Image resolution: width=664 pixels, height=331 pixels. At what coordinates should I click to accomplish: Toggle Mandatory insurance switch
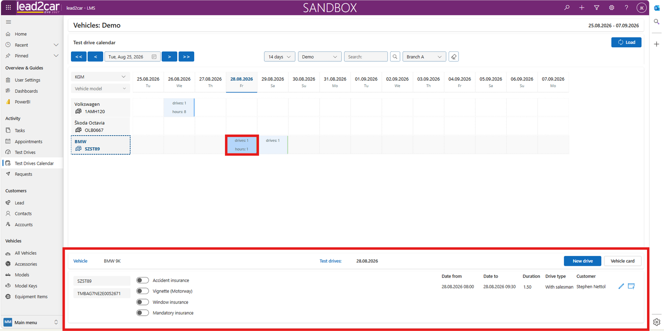(x=143, y=313)
